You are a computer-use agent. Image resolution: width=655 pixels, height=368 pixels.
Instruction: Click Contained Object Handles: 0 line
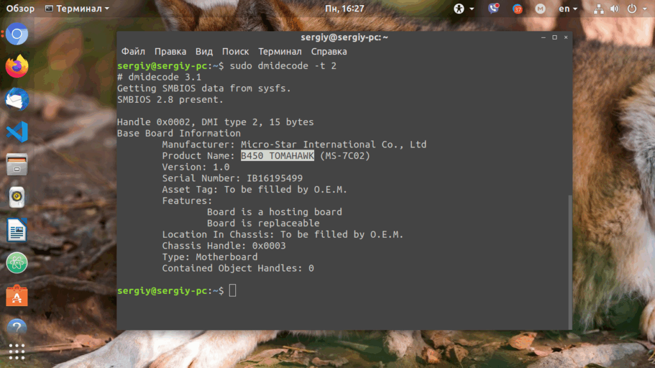(x=238, y=268)
